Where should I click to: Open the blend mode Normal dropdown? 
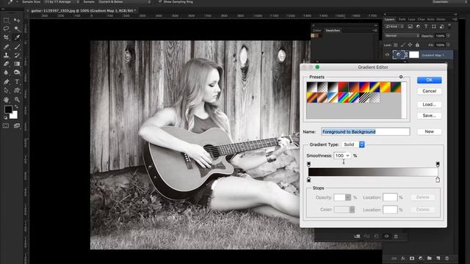point(402,36)
